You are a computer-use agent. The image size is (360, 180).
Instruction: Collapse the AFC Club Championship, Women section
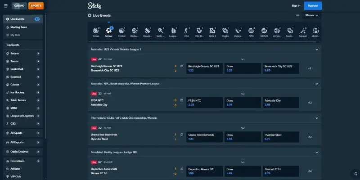(x=317, y=118)
